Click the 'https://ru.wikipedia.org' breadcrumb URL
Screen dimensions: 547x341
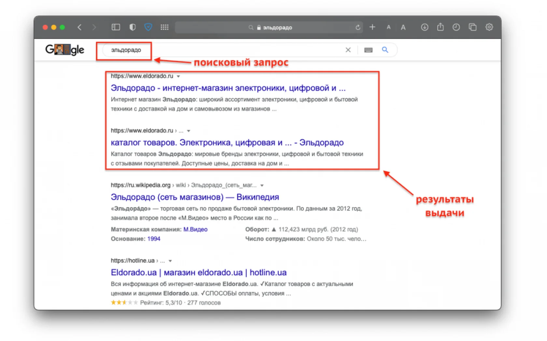click(x=141, y=185)
